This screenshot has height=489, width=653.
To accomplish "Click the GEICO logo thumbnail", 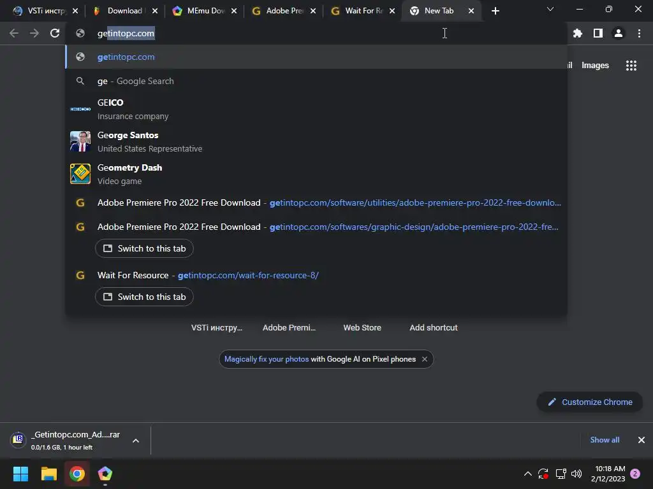I will tap(80, 109).
